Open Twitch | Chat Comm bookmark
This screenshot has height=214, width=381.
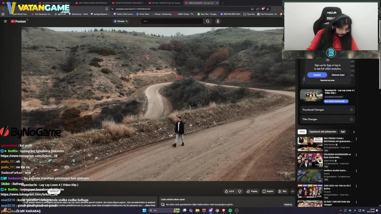[124, 14]
